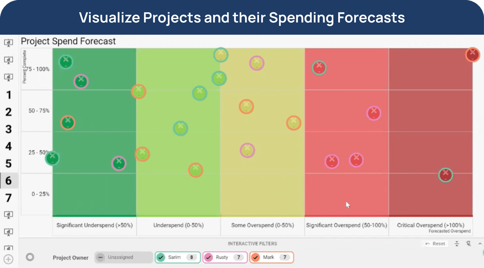Open page 1 in the sidebar
Image resolution: width=484 pixels, height=268 pixels.
(9, 95)
